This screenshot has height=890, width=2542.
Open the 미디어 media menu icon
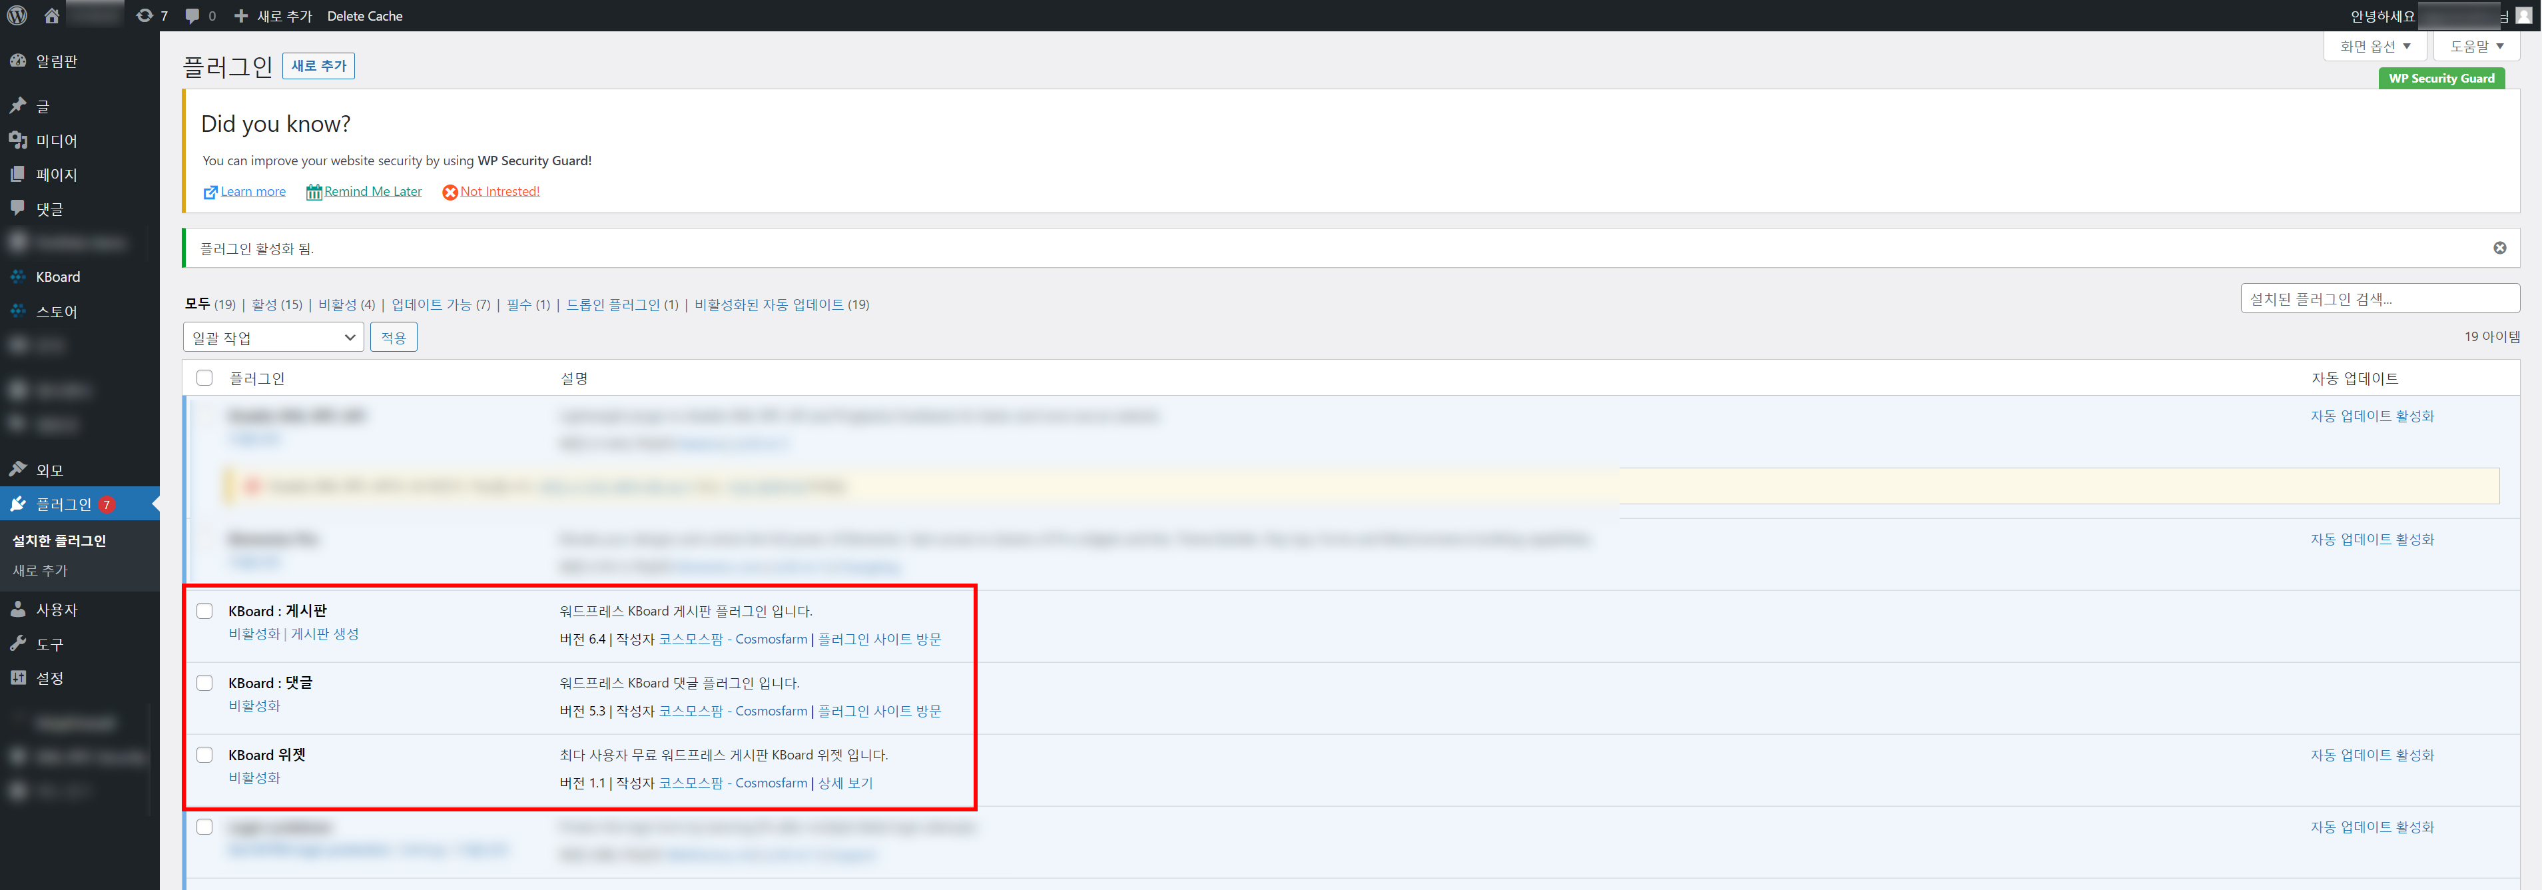[18, 140]
